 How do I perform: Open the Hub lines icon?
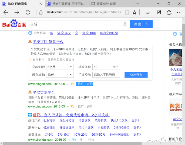(x=149, y=12)
